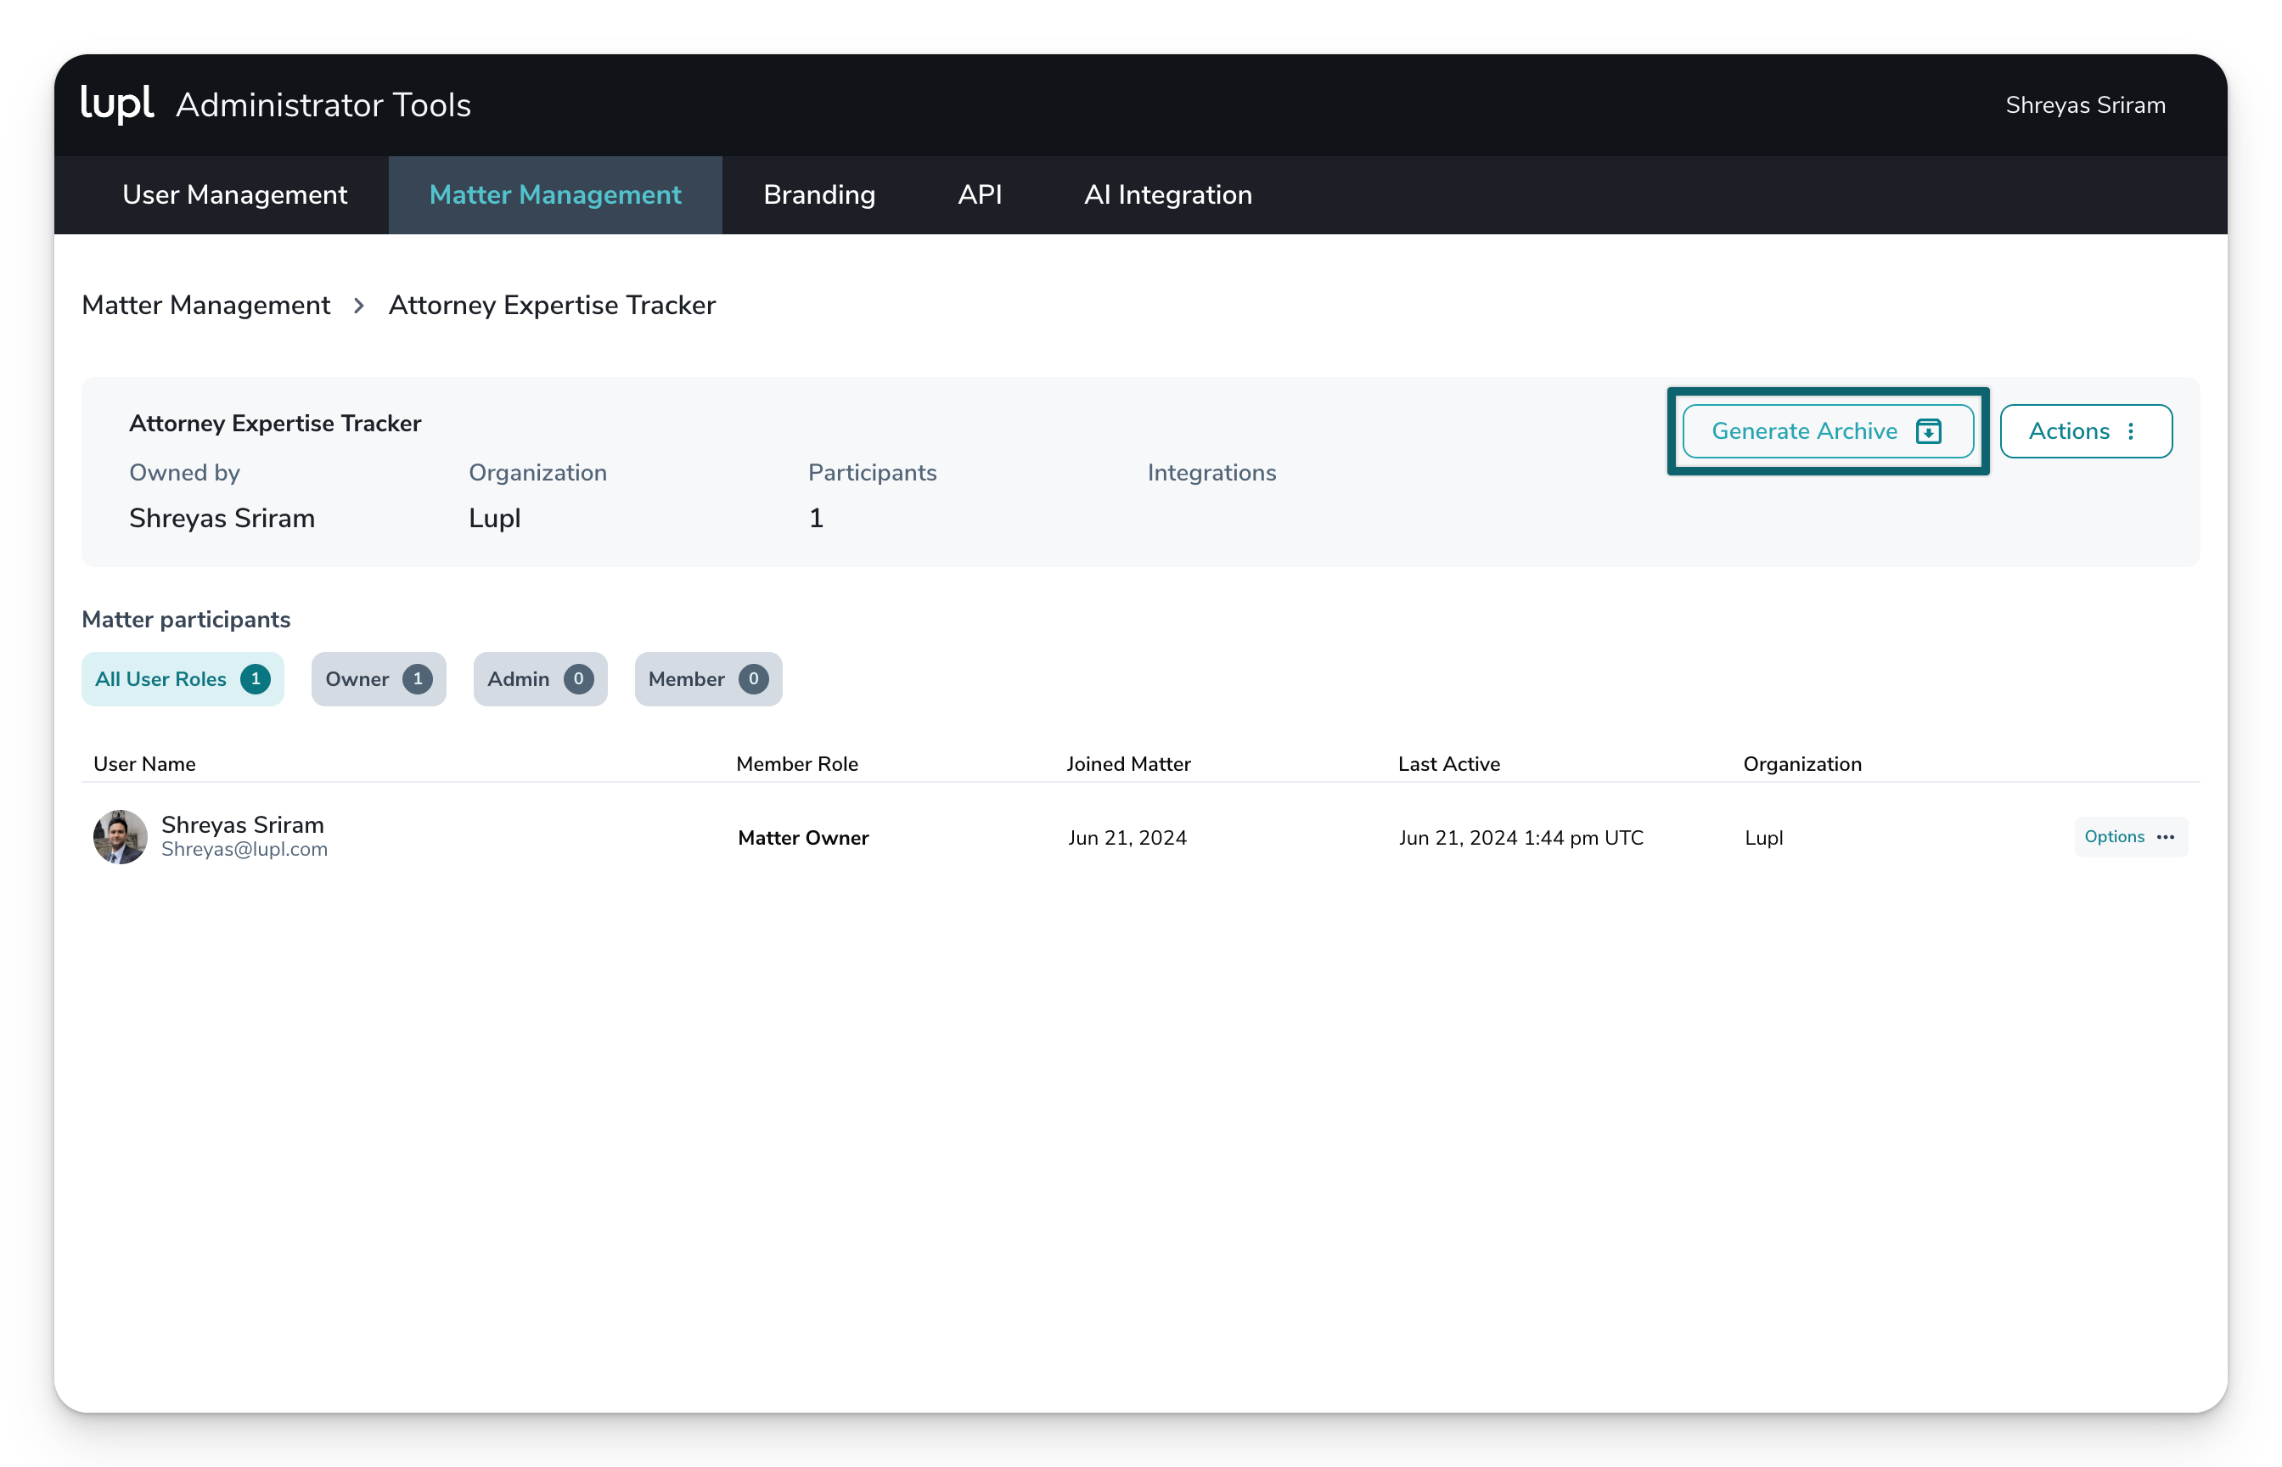The image size is (2282, 1467).
Task: Click Matter Management breadcrumb link
Action: coord(205,306)
